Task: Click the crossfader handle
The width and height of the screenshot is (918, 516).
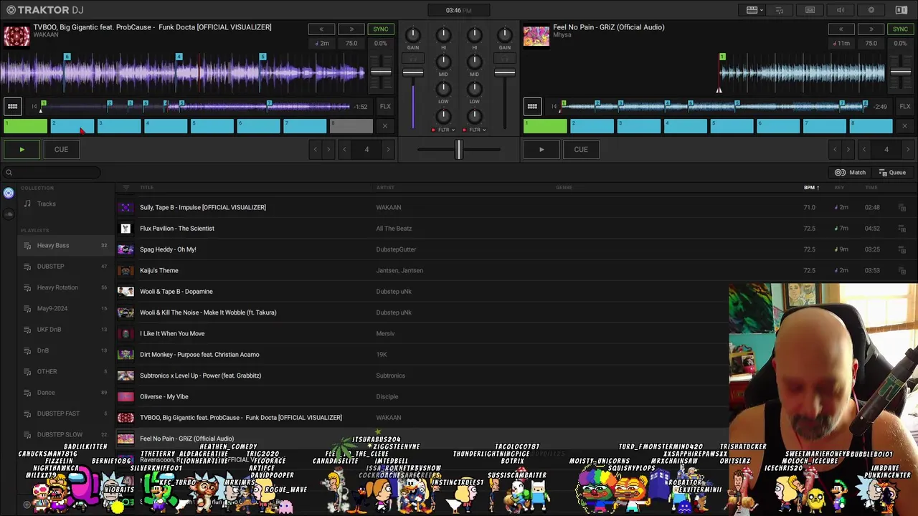Action: point(458,149)
